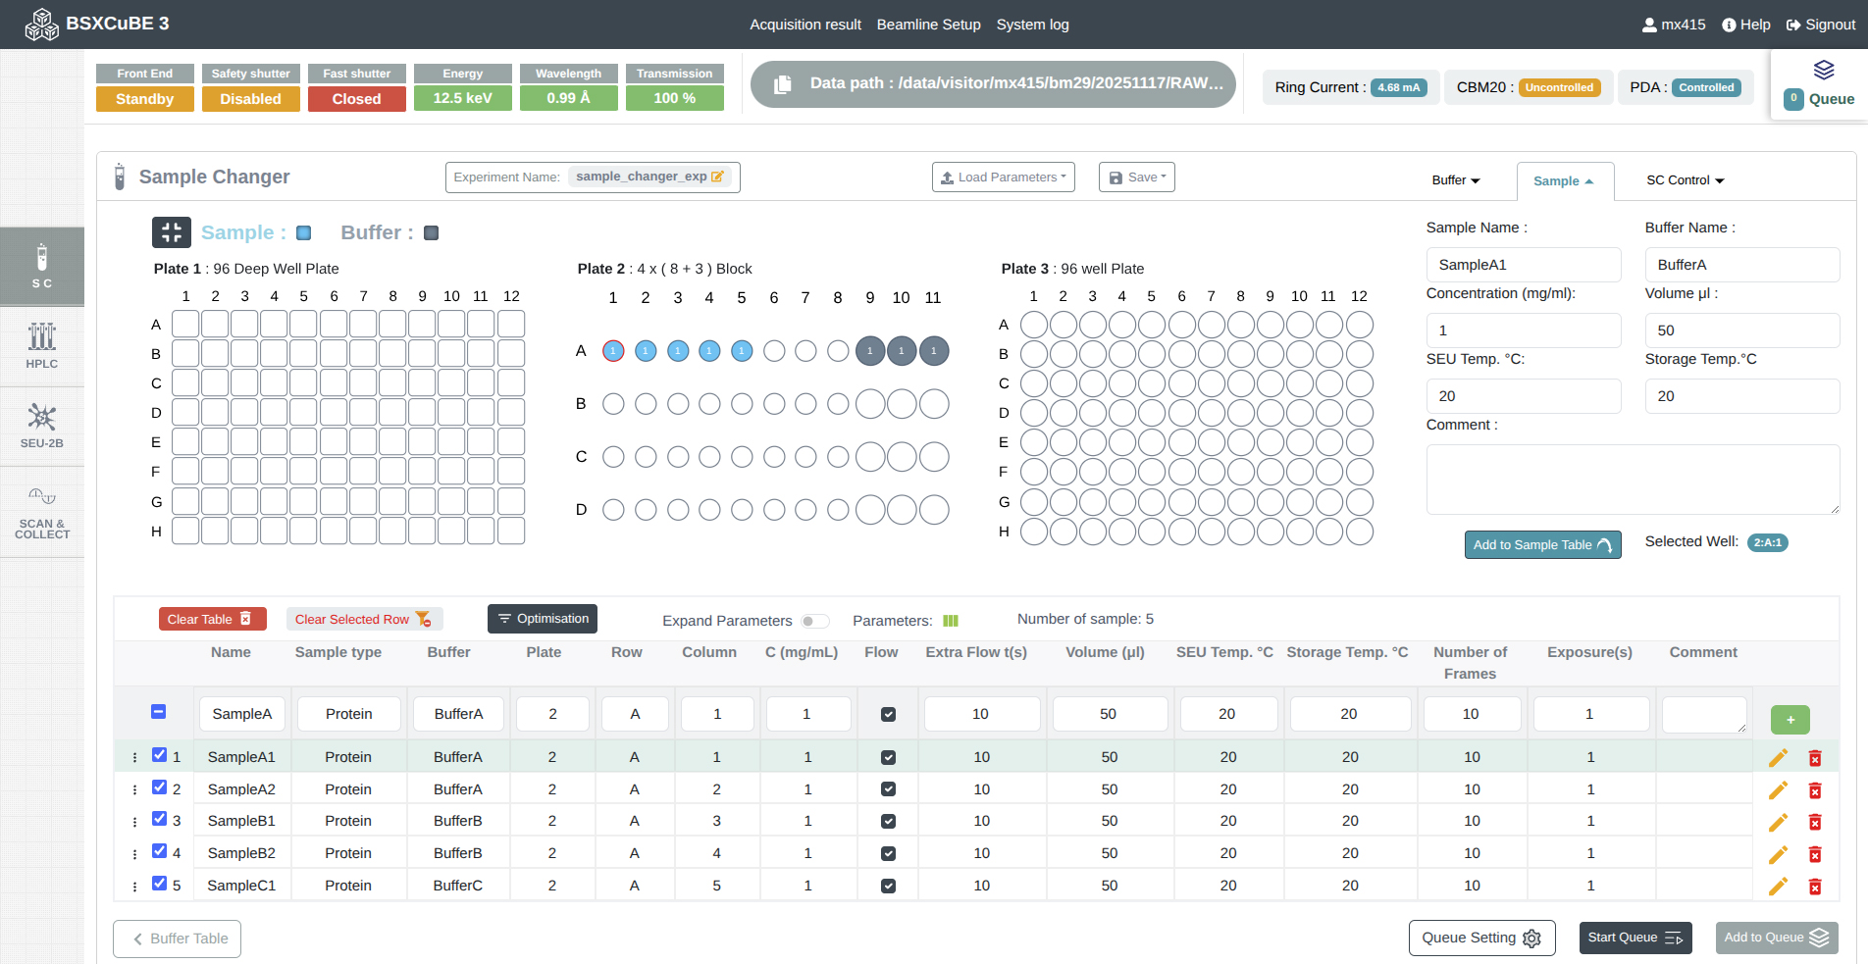This screenshot has height=964, width=1868.
Task: Toggle the Expand Parameters switch
Action: pos(814,621)
